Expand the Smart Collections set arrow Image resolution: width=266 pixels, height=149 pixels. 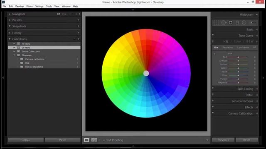14,51
